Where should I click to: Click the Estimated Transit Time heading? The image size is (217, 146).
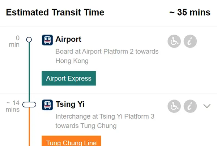pyautogui.click(x=55, y=13)
